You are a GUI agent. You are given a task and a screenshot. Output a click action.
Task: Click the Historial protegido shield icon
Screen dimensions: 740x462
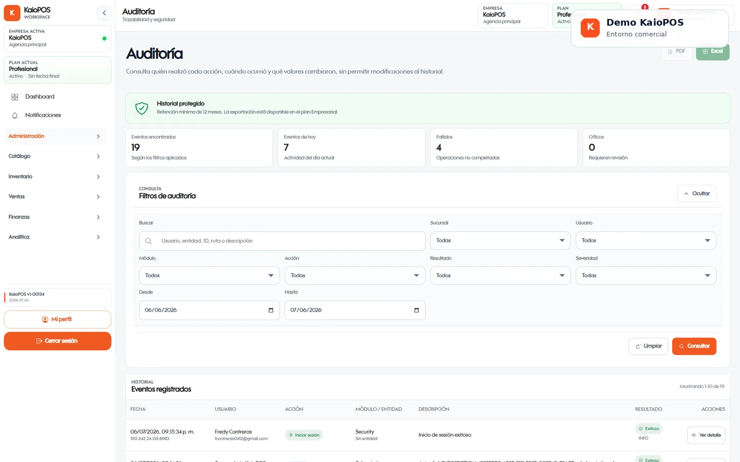tap(142, 108)
